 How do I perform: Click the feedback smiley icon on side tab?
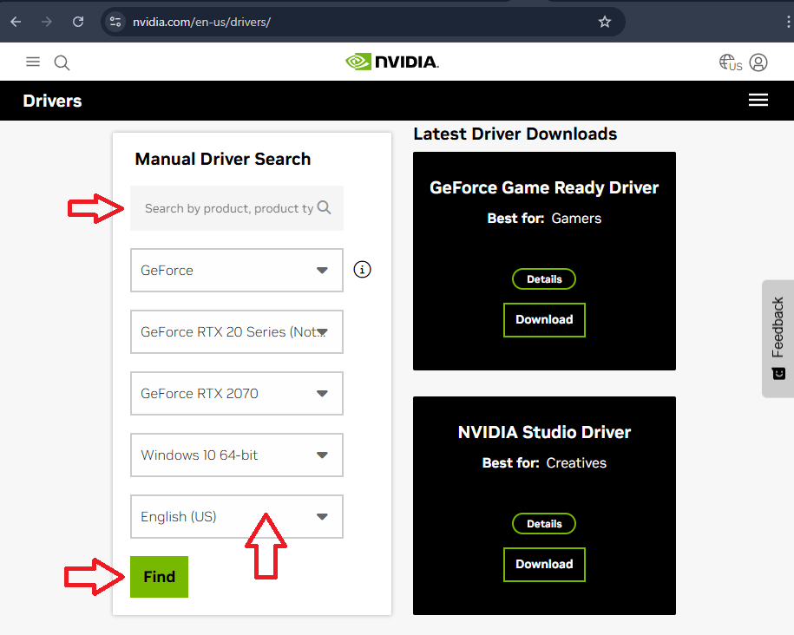tap(778, 373)
